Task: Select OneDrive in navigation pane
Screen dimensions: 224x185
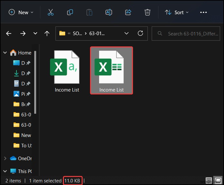Action: point(21,159)
